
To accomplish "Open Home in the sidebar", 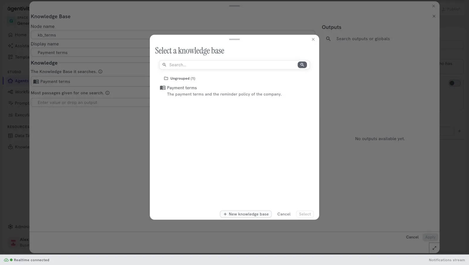I will [x=18, y=35].
